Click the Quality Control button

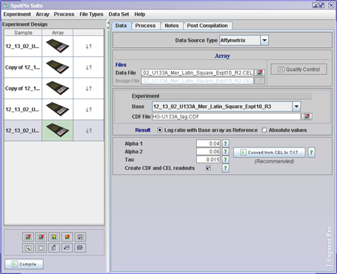click(x=299, y=70)
